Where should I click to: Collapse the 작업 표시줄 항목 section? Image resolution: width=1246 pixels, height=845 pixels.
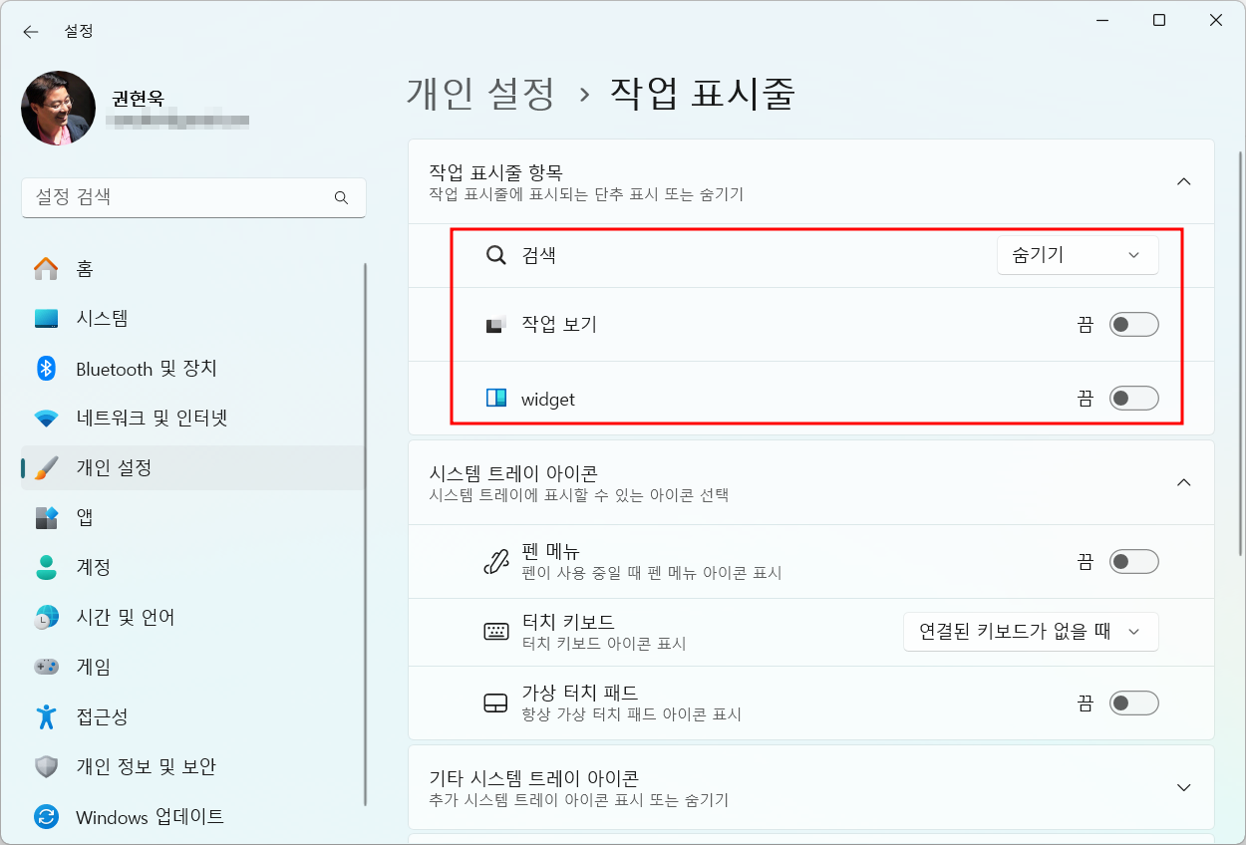tap(1183, 181)
